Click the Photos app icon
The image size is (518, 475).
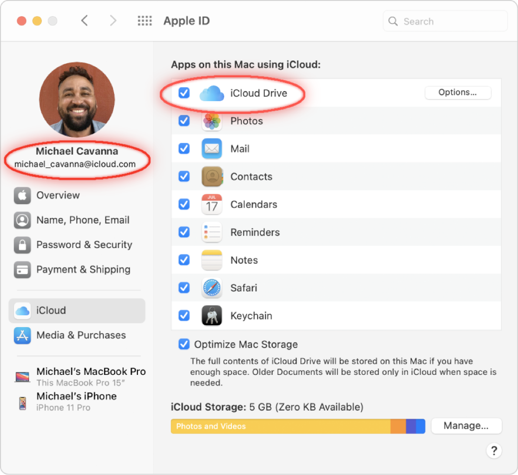pos(211,121)
